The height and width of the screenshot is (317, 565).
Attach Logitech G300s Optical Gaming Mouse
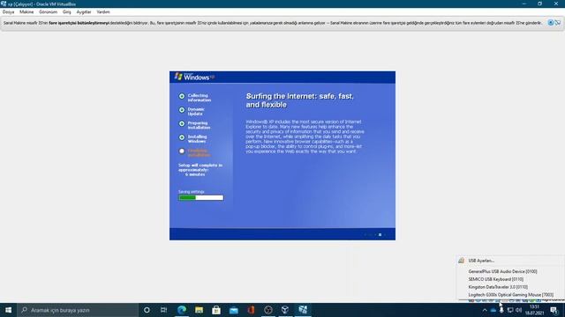pos(510,295)
